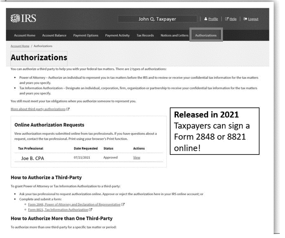This screenshot has width=285, height=238.
Task: Click Account Home breadcrumb link
Action: coord(20,46)
